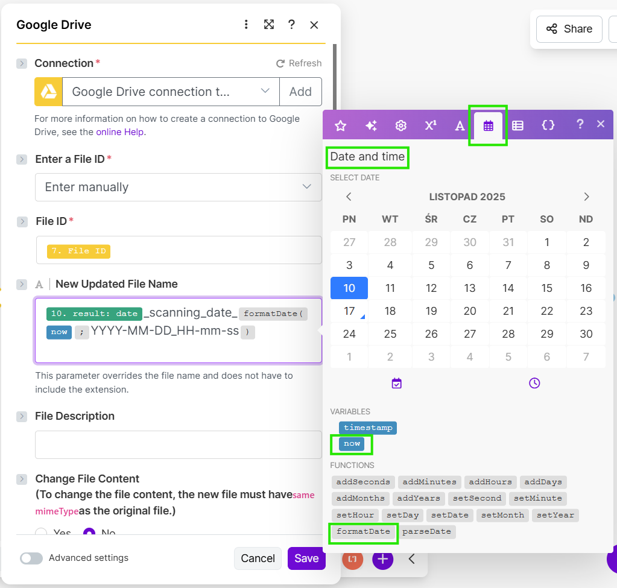617x588 pixels.
Task: Insert the formatDate function
Action: coord(363,532)
